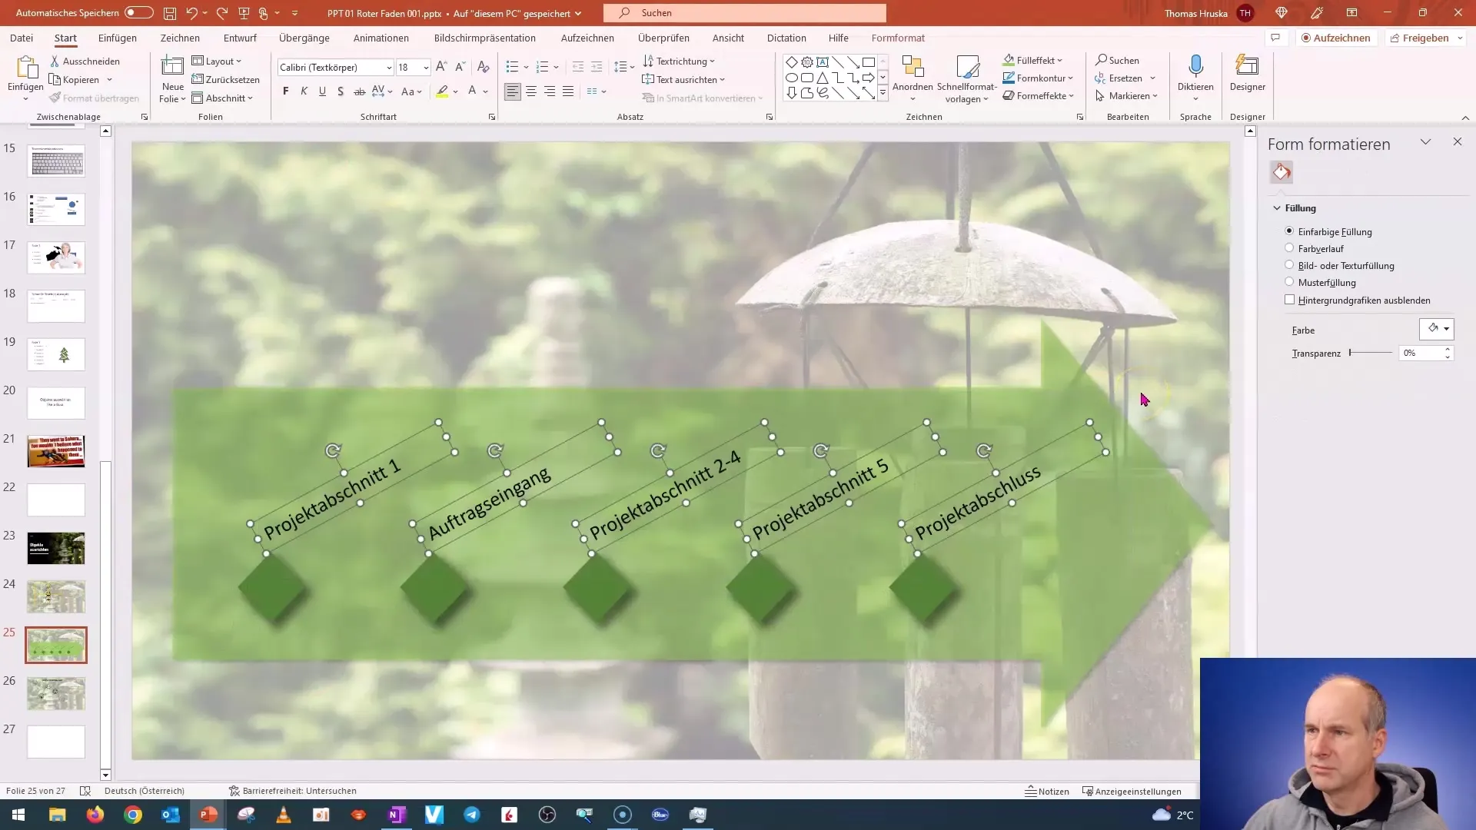Select the Bold formatting icon

coord(285,91)
